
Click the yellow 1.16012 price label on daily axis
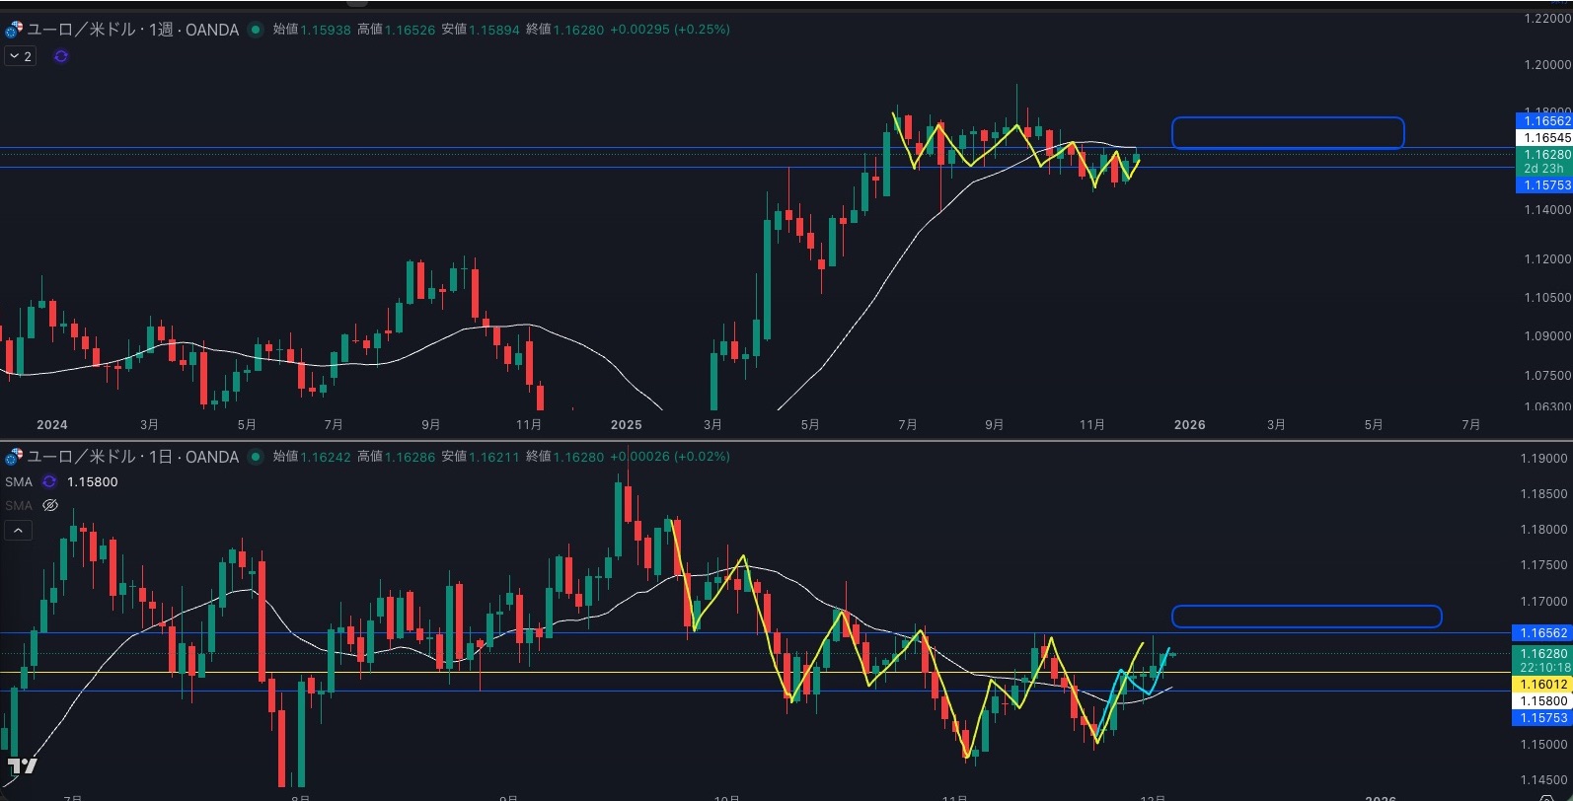[1543, 685]
